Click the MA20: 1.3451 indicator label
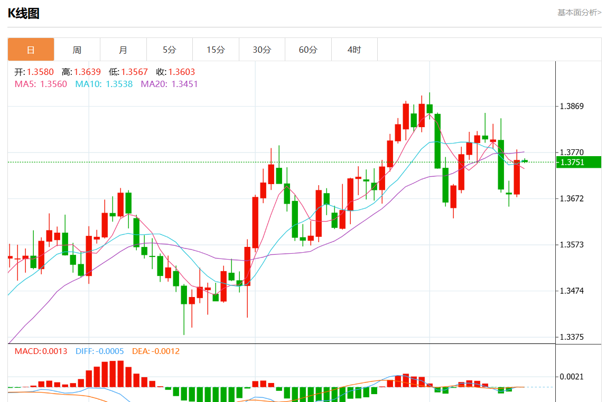606x402 pixels. [169, 84]
